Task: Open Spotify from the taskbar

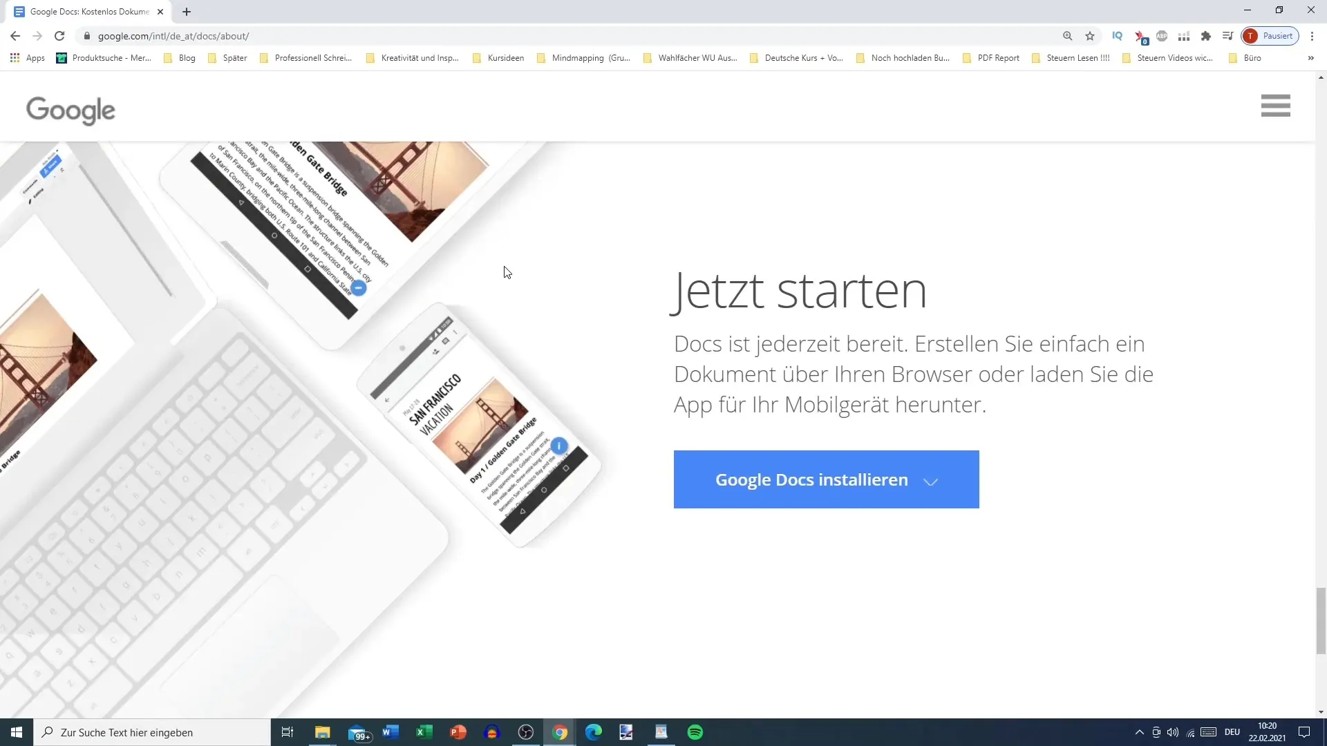Action: tap(695, 732)
